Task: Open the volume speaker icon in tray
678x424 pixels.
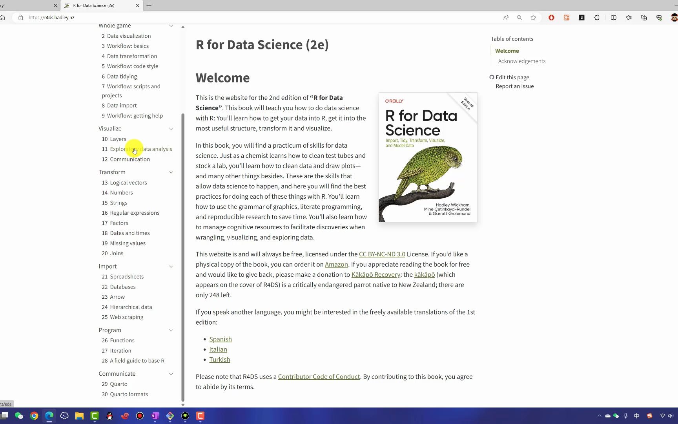Action: 670,416
